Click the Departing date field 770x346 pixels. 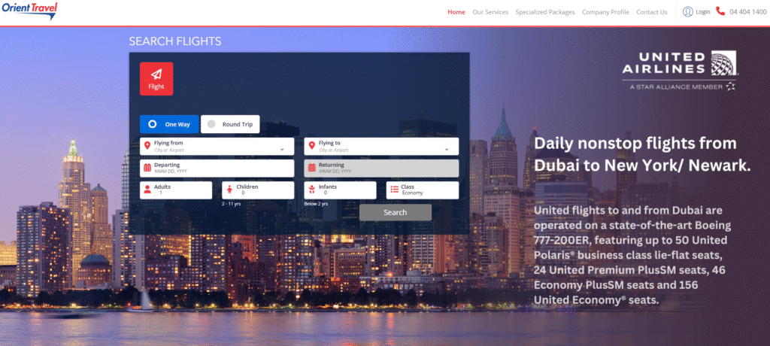[x=217, y=168]
